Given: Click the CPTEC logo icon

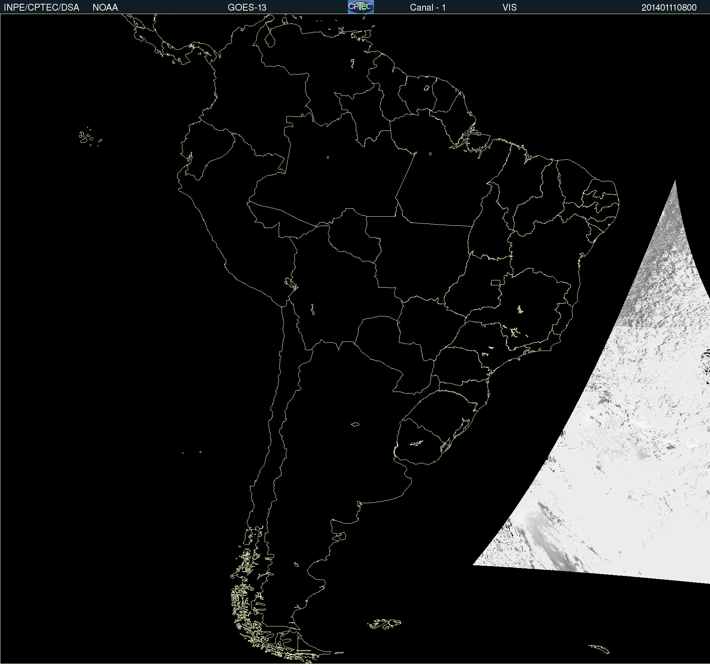Looking at the screenshot, I should [361, 7].
